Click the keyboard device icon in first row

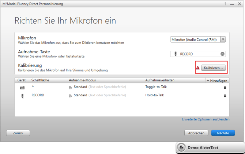pos(22,88)
